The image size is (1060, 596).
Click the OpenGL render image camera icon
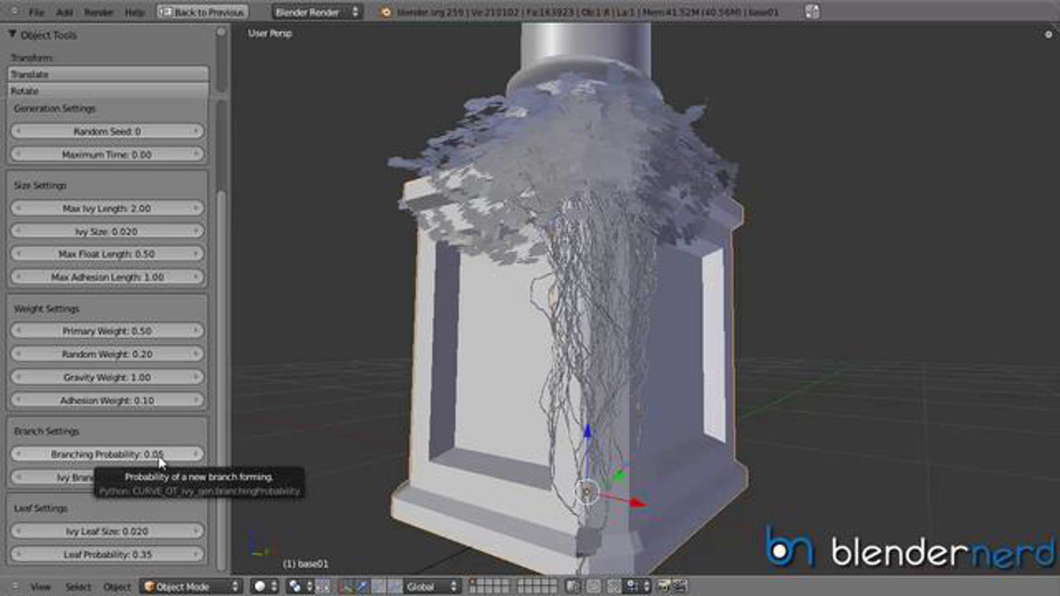click(663, 586)
